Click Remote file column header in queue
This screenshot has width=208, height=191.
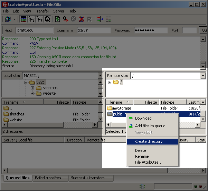(105, 140)
